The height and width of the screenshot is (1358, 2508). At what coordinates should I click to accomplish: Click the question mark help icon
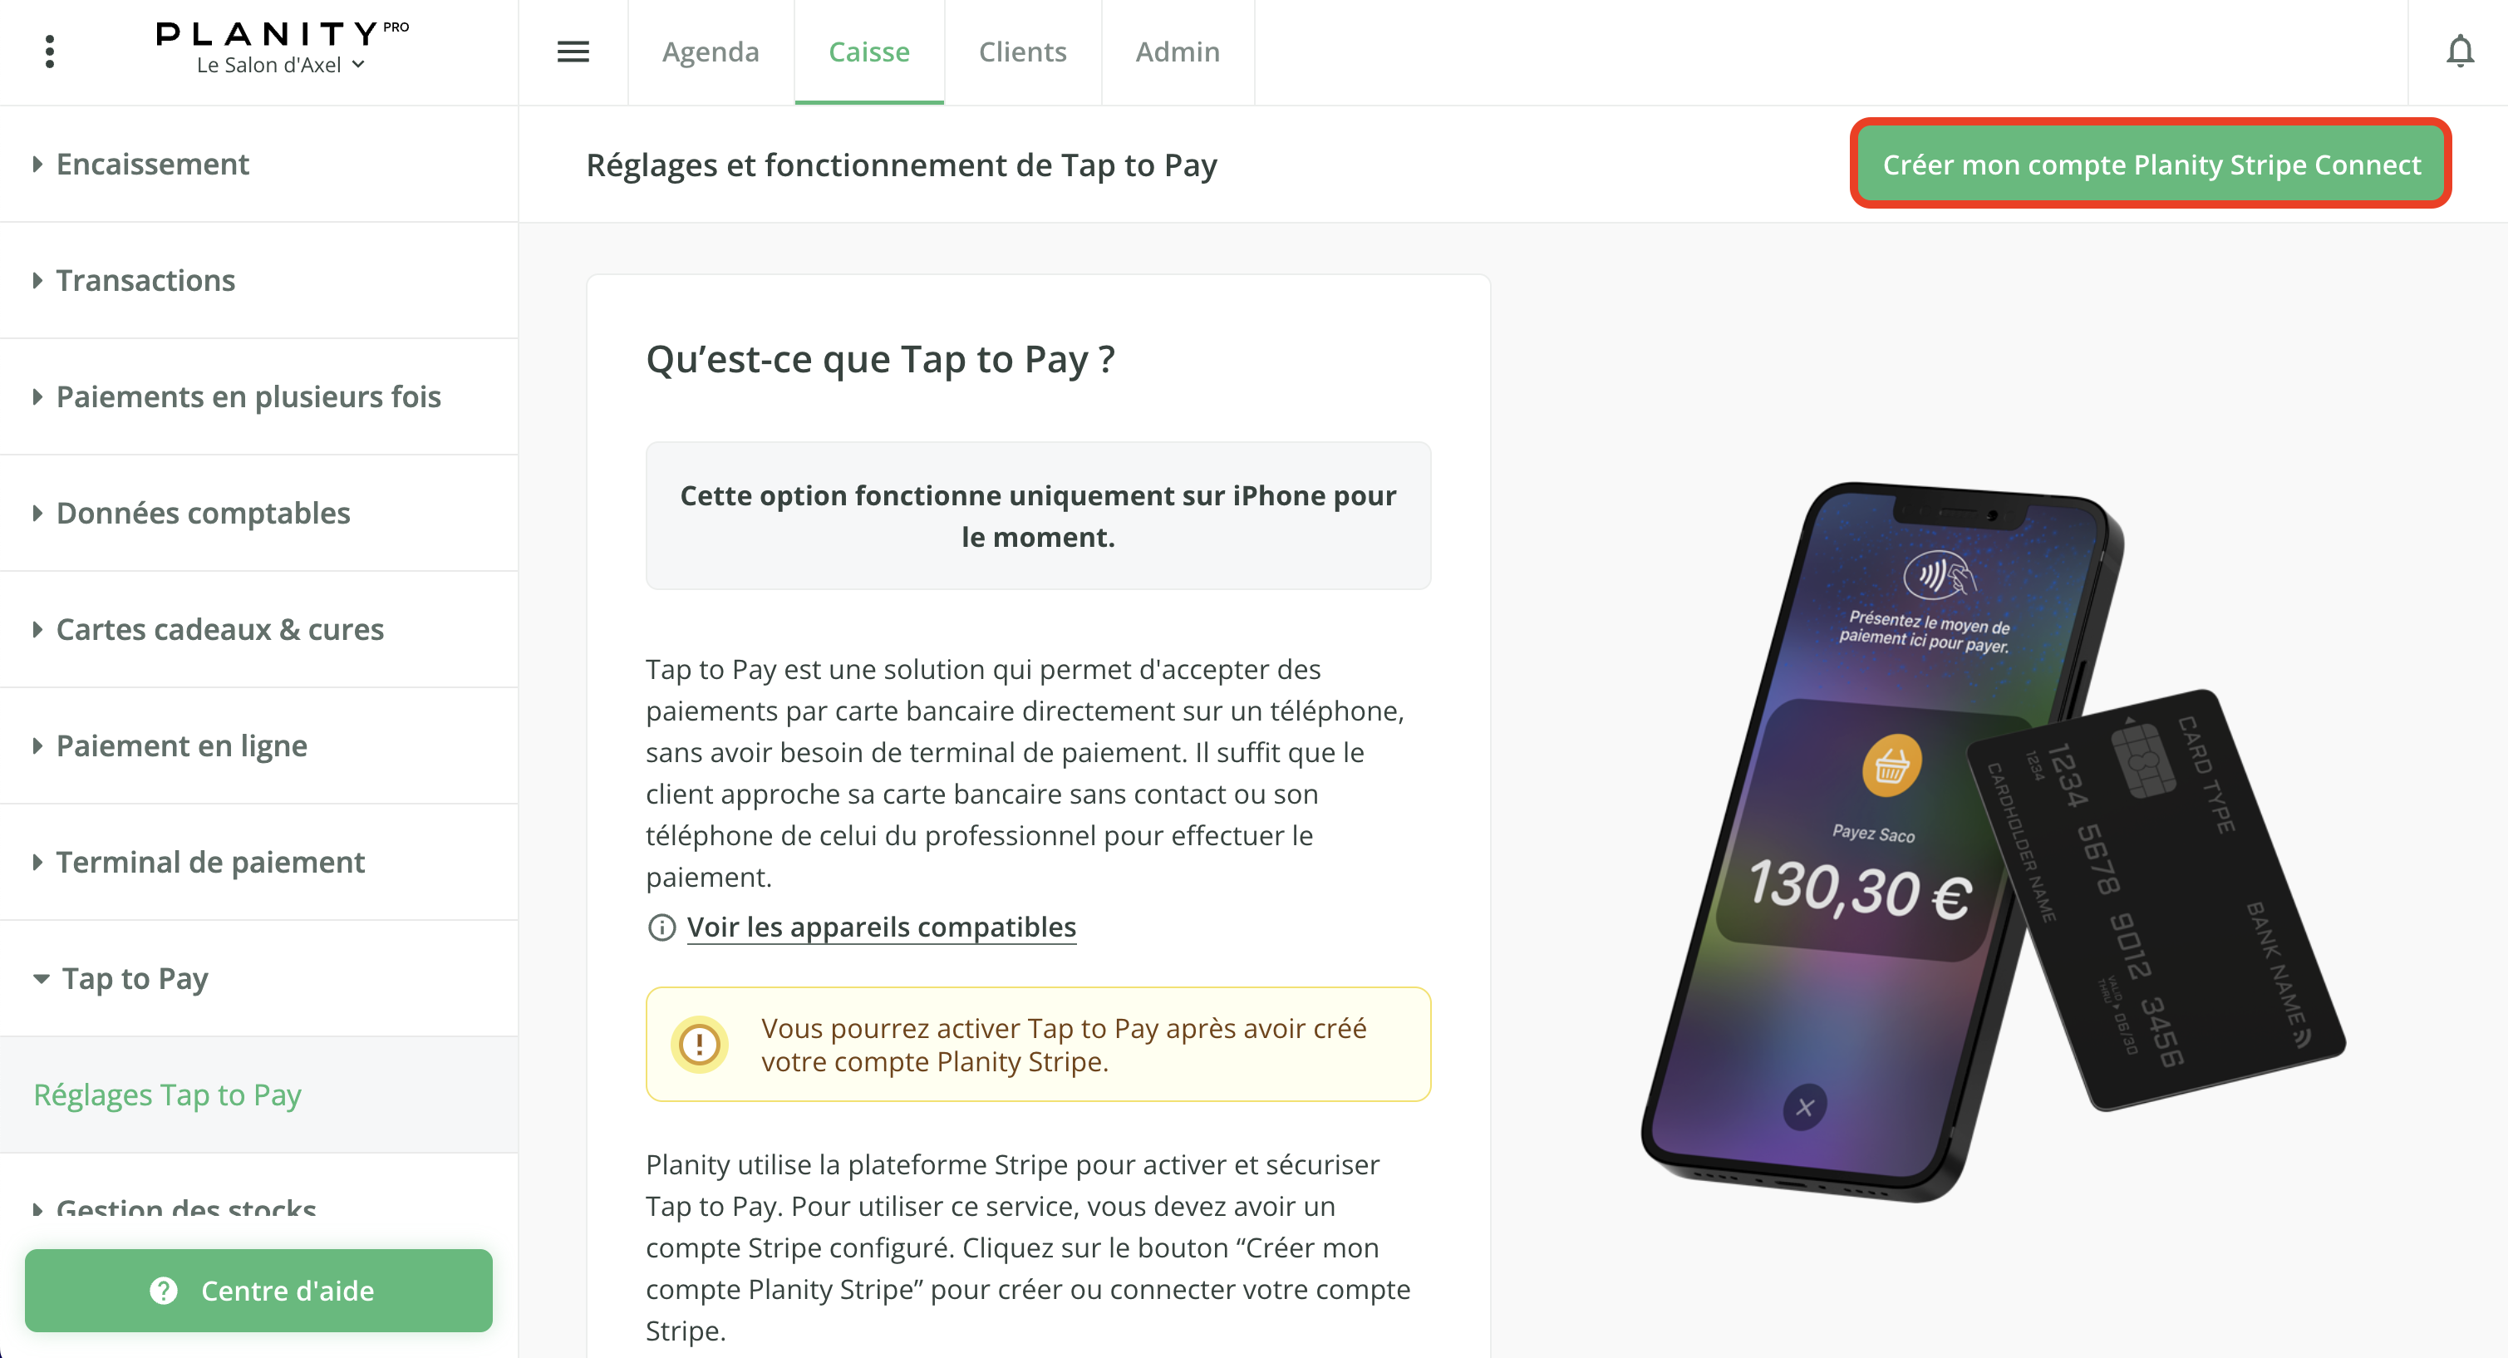pos(164,1290)
